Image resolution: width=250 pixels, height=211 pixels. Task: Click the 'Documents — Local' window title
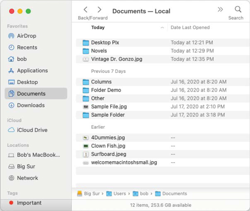tap(141, 11)
